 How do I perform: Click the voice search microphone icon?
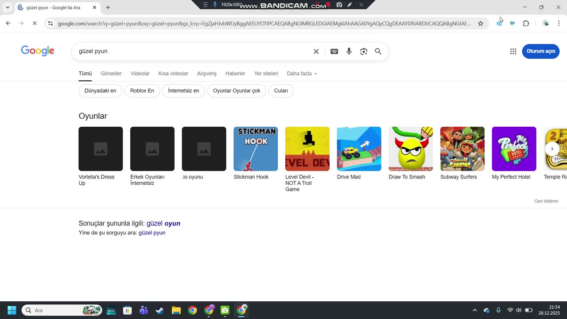(x=349, y=51)
